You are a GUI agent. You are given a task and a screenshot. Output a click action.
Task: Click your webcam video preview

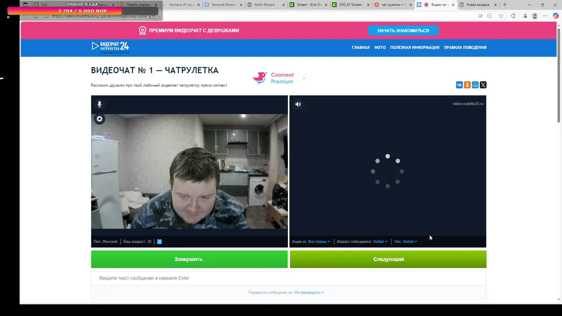(x=189, y=172)
